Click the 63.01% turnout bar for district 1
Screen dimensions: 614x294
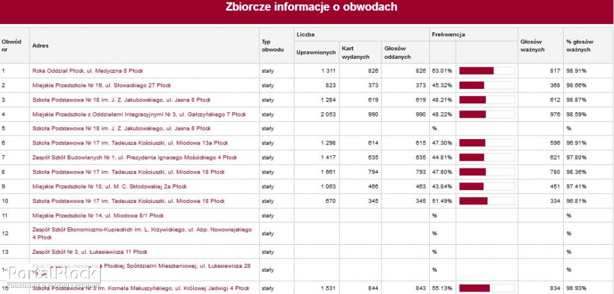[487, 71]
